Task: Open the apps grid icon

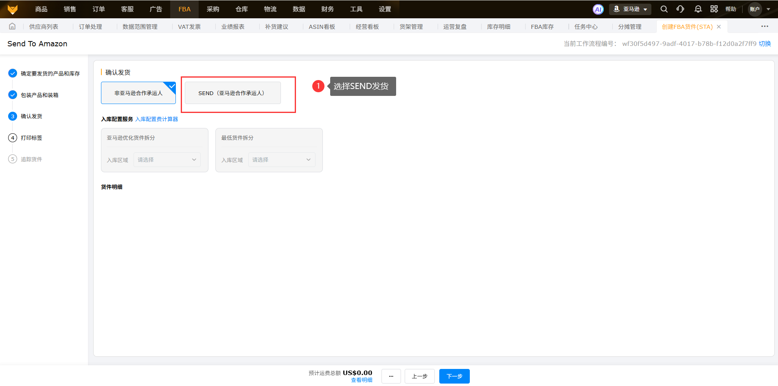Action: click(x=714, y=9)
